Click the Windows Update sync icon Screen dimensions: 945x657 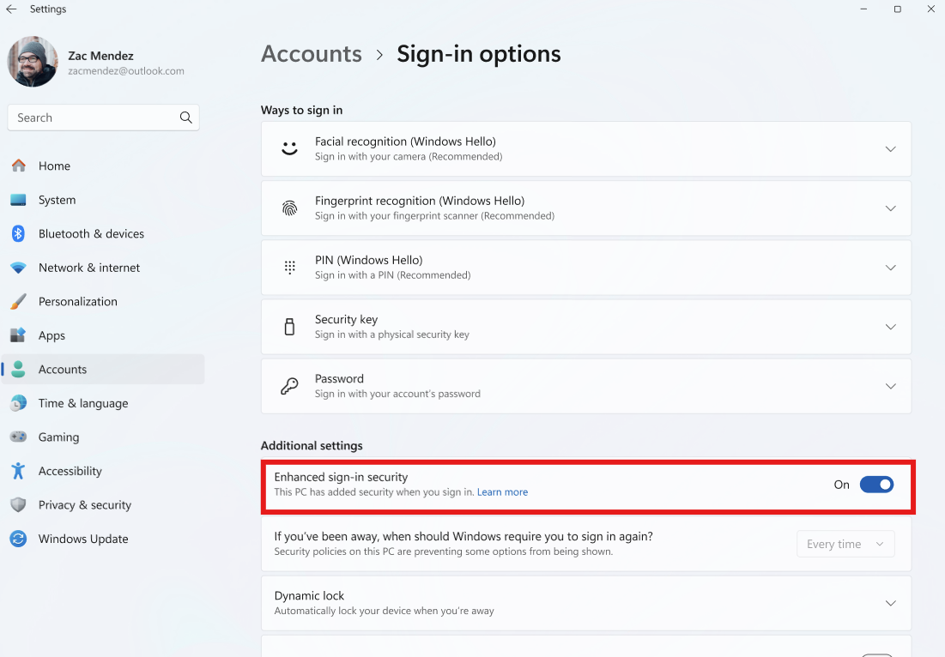[18, 539]
